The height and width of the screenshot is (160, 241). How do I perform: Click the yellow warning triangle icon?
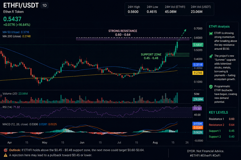(6, 155)
